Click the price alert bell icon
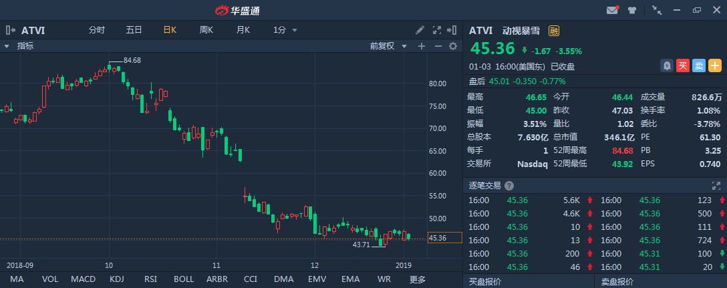The height and width of the screenshot is (288, 727). pos(667,66)
